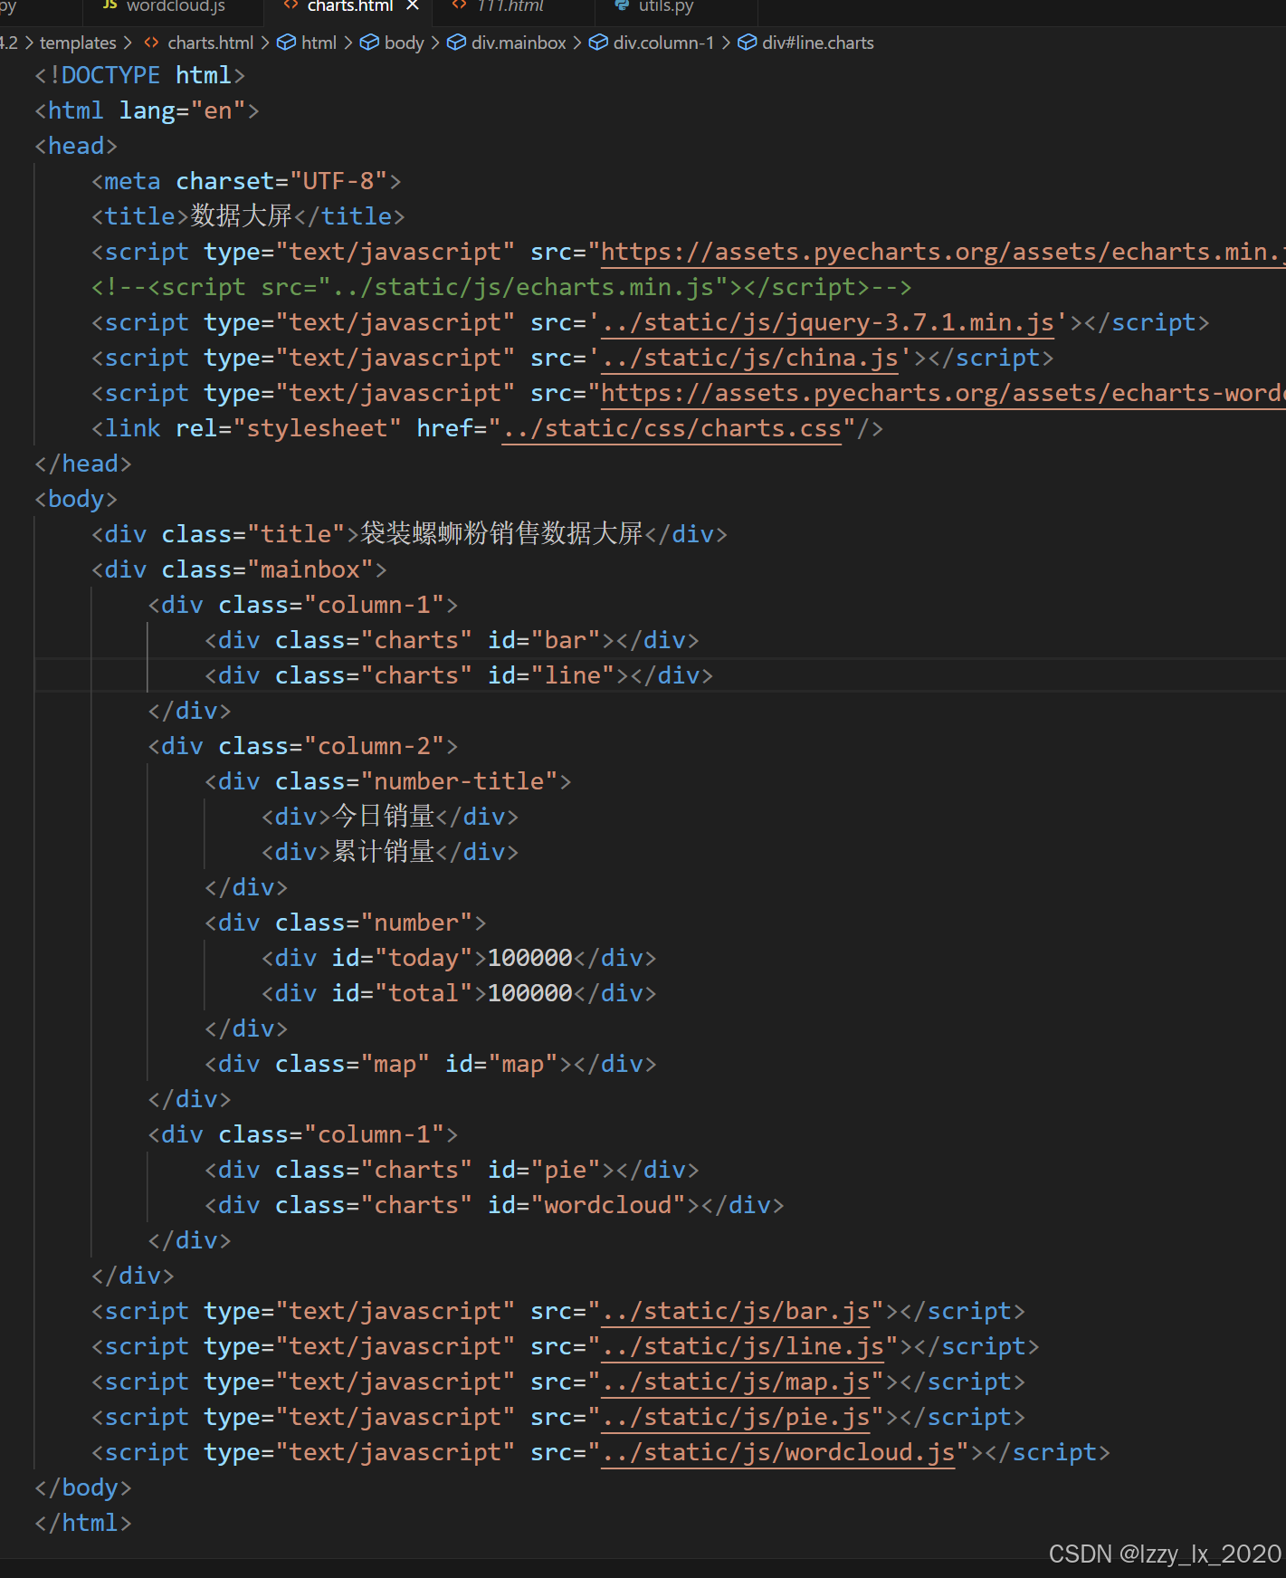Follow the ../static/js/map.js link
The width and height of the screenshot is (1286, 1578).
736,1382
